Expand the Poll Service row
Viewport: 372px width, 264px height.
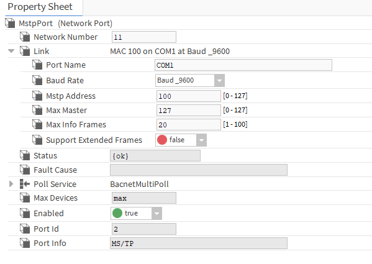11,184
